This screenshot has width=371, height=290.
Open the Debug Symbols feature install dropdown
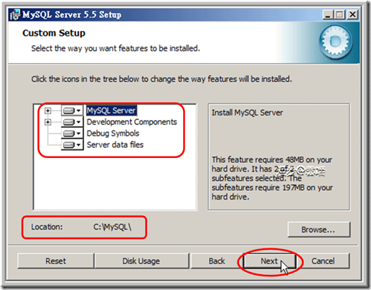pos(72,134)
